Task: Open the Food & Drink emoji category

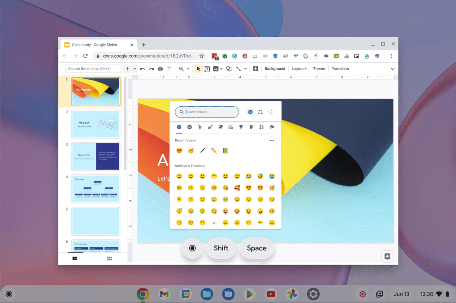Action: 220,127
